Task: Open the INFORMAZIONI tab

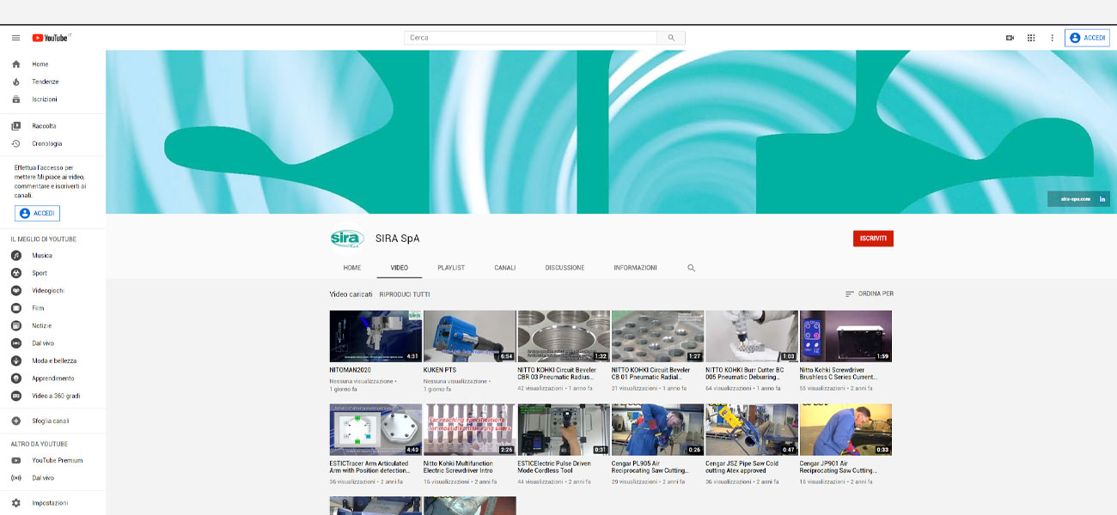Action: point(635,268)
